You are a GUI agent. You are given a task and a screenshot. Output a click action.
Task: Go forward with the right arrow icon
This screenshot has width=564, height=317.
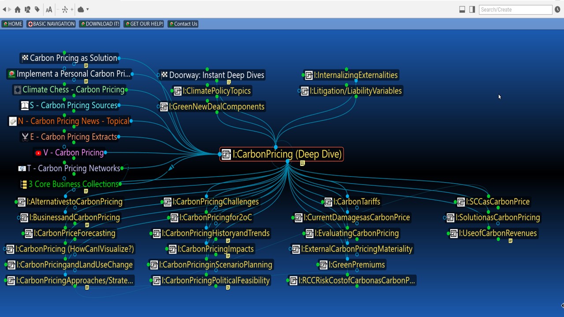(x=10, y=9)
